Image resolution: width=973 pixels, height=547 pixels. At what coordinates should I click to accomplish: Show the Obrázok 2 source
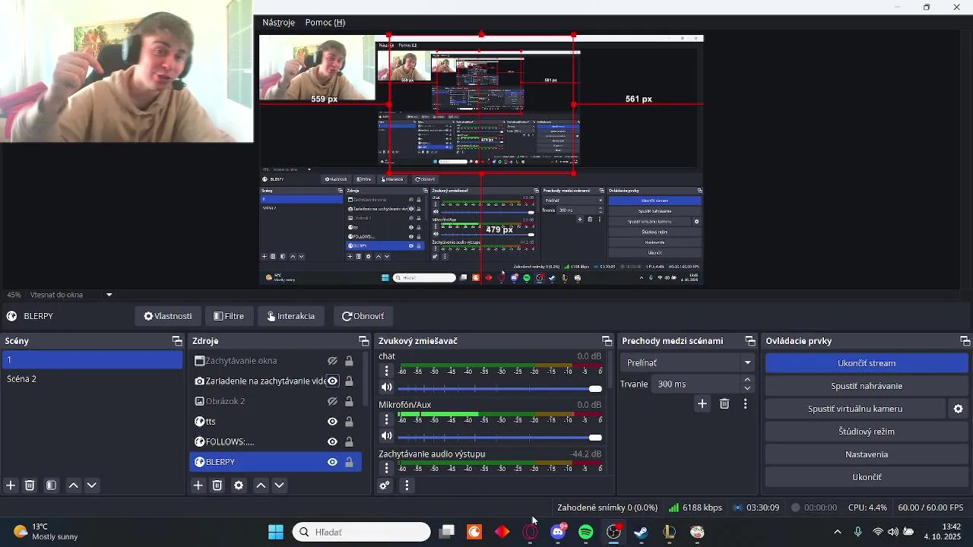point(332,401)
